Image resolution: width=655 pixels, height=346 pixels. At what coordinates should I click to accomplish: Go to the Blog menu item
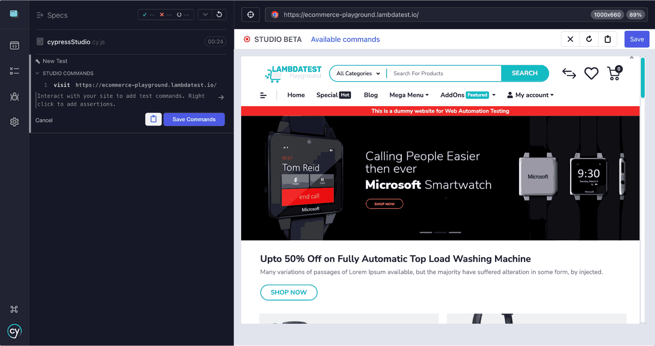pos(371,95)
